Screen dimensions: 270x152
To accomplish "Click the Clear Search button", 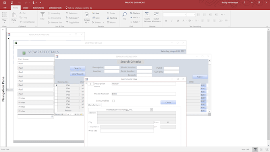I will pyautogui.click(x=78, y=74).
